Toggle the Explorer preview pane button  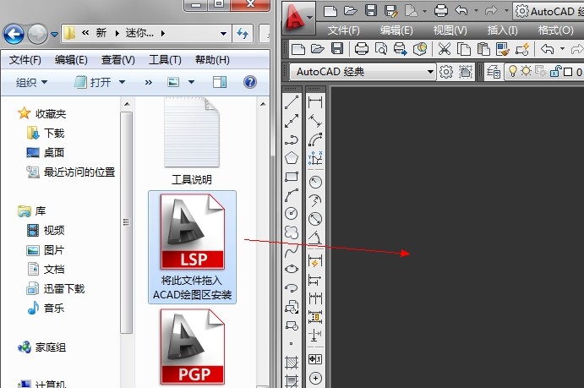point(220,82)
